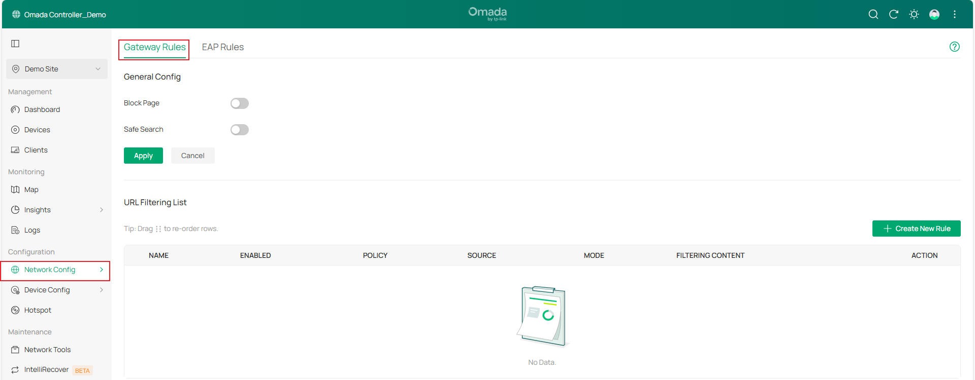
Task: Click the Dashboard gauge icon
Action: (x=15, y=109)
